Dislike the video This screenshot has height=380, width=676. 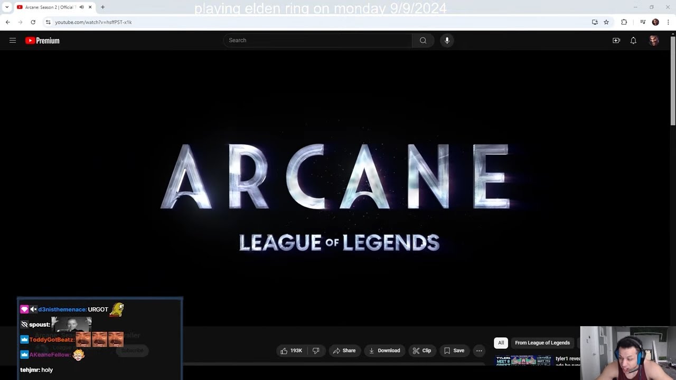tap(316, 350)
